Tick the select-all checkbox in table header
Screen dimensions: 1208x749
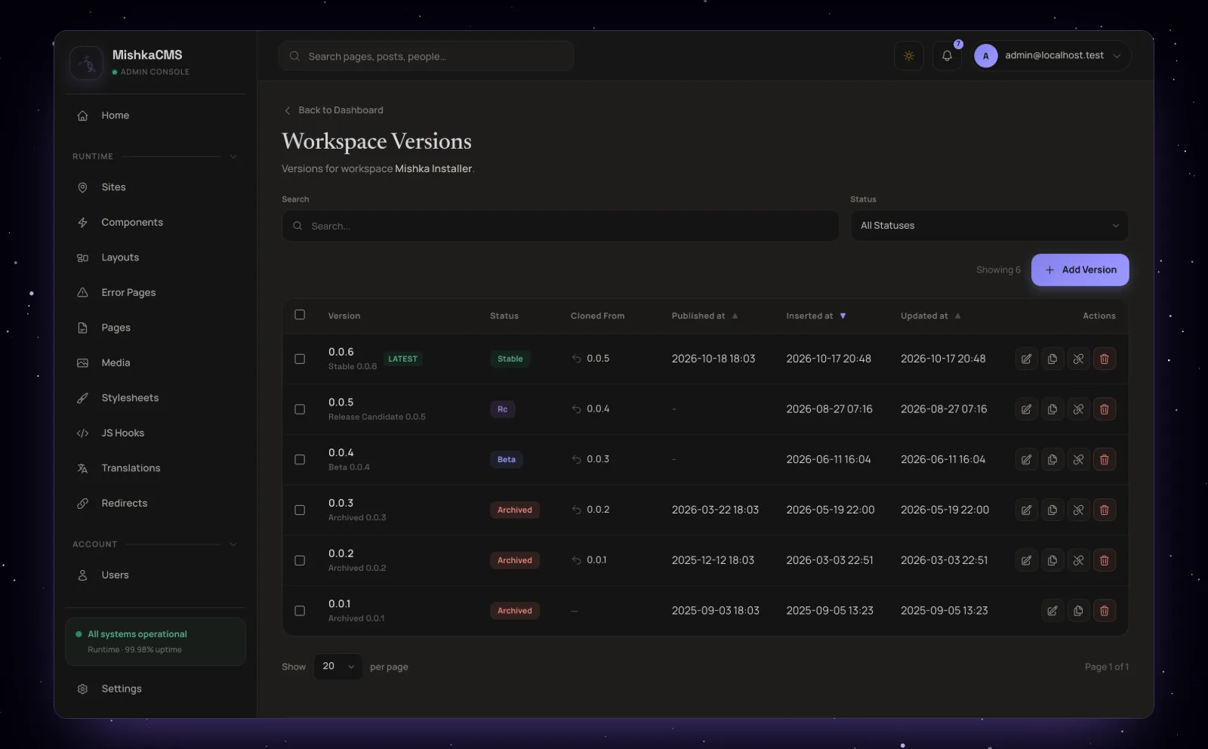coord(300,315)
